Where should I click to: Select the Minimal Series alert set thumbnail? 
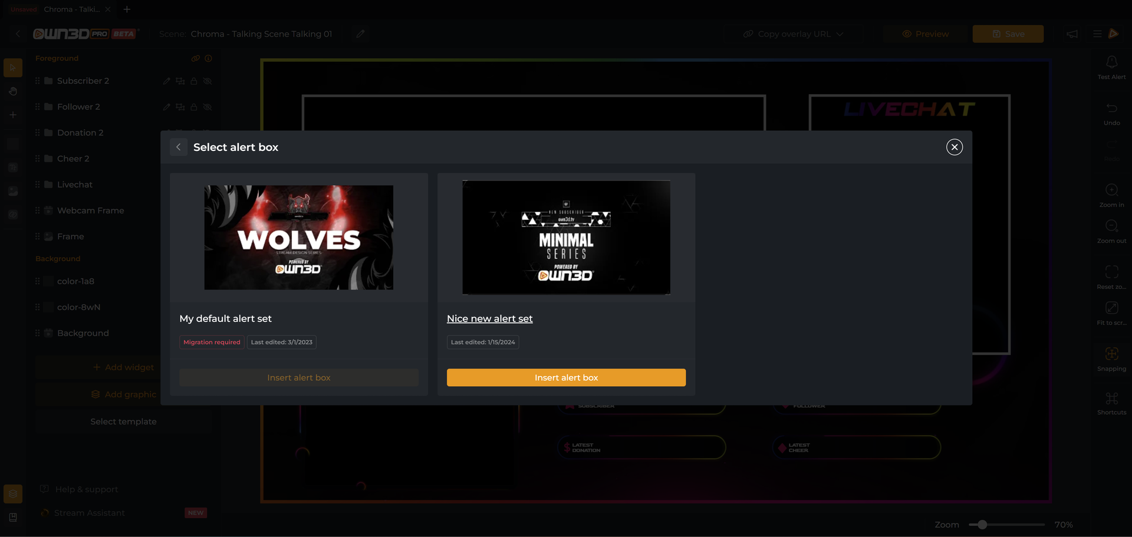pyautogui.click(x=566, y=238)
